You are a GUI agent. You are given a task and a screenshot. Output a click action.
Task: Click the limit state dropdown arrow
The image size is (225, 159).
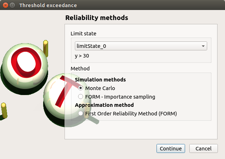point(203,46)
